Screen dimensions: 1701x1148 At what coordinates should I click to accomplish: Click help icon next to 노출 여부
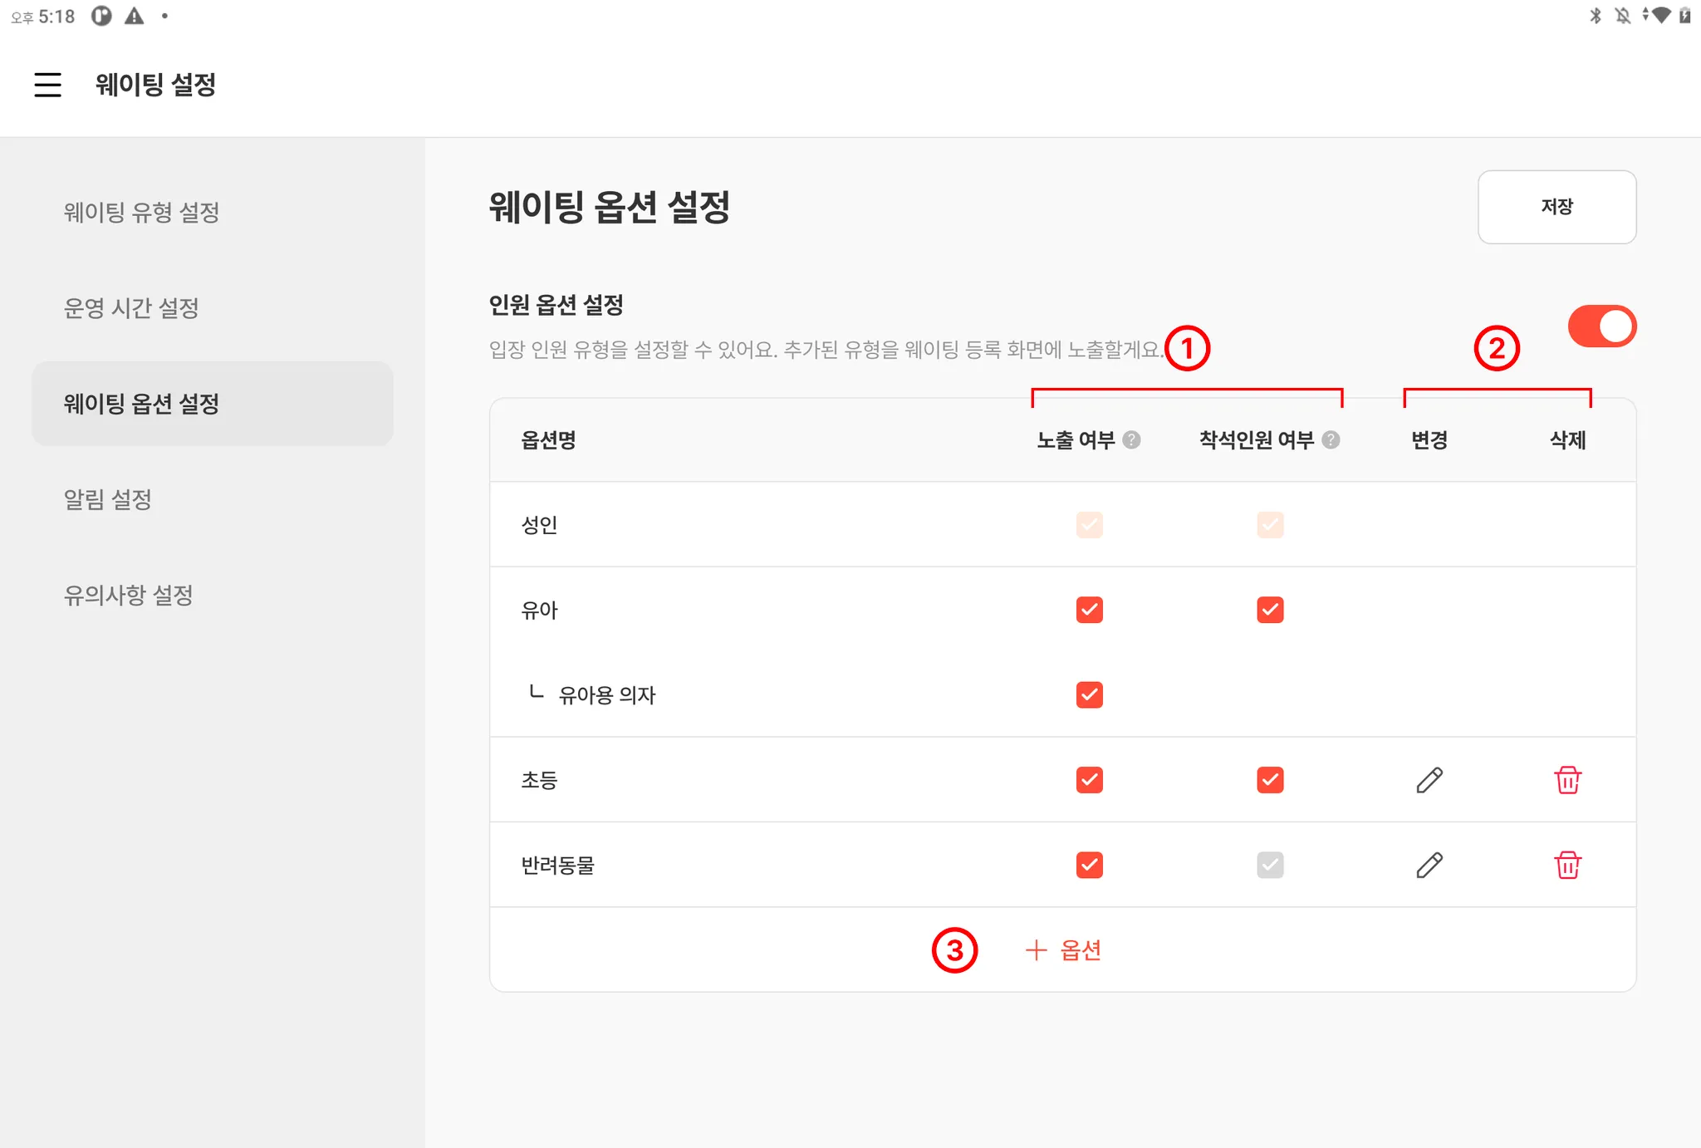pos(1131,439)
